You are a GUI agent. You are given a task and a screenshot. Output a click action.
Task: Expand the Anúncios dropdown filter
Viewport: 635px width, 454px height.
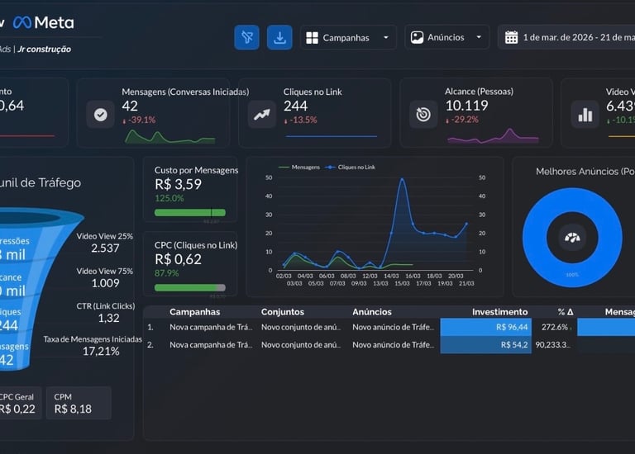coord(447,37)
